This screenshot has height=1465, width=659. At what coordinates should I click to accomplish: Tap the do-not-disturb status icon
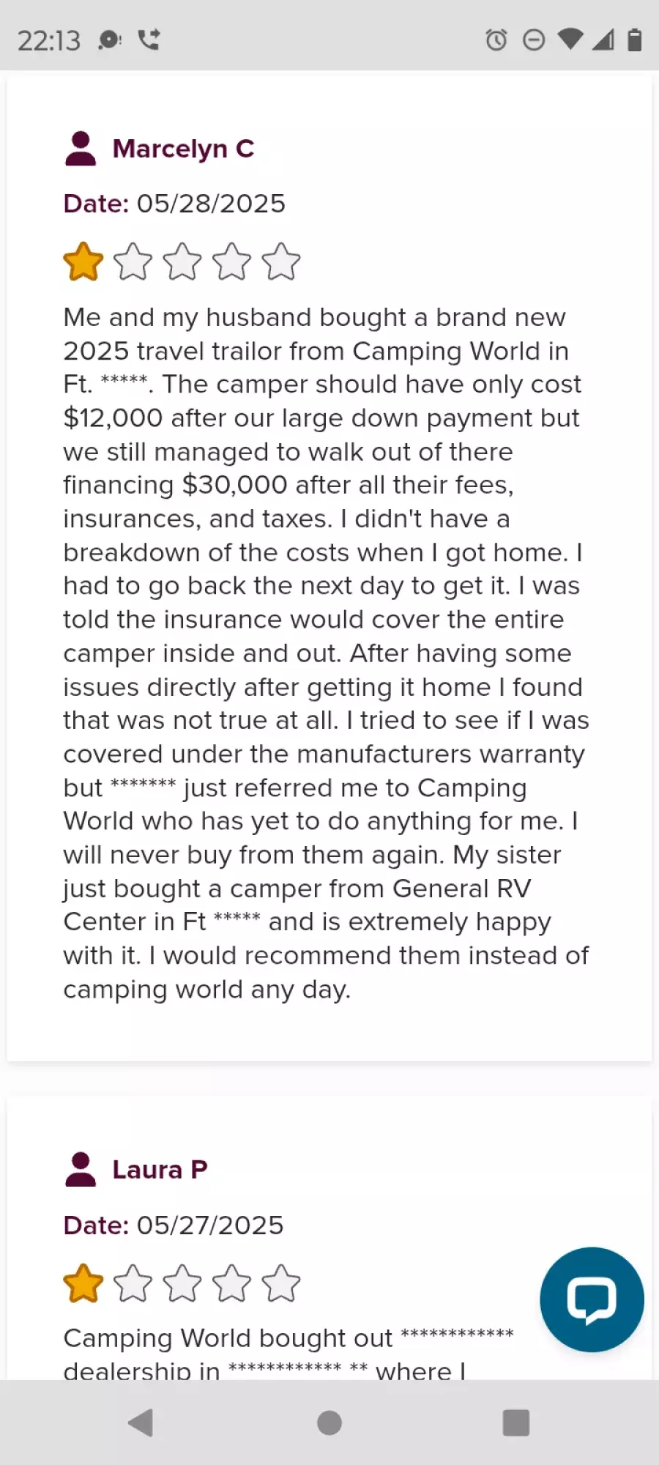[x=534, y=40]
